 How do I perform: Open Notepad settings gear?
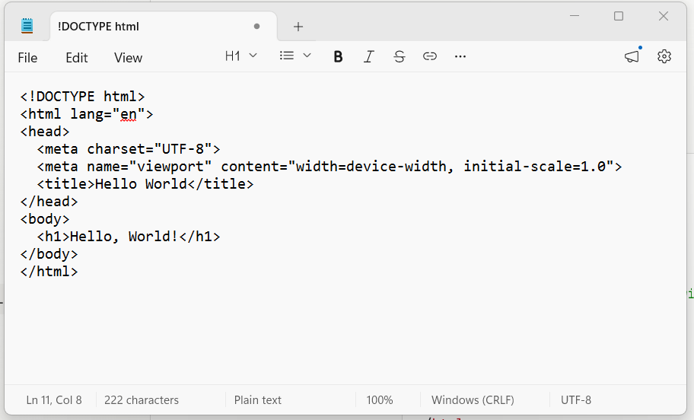tap(664, 56)
